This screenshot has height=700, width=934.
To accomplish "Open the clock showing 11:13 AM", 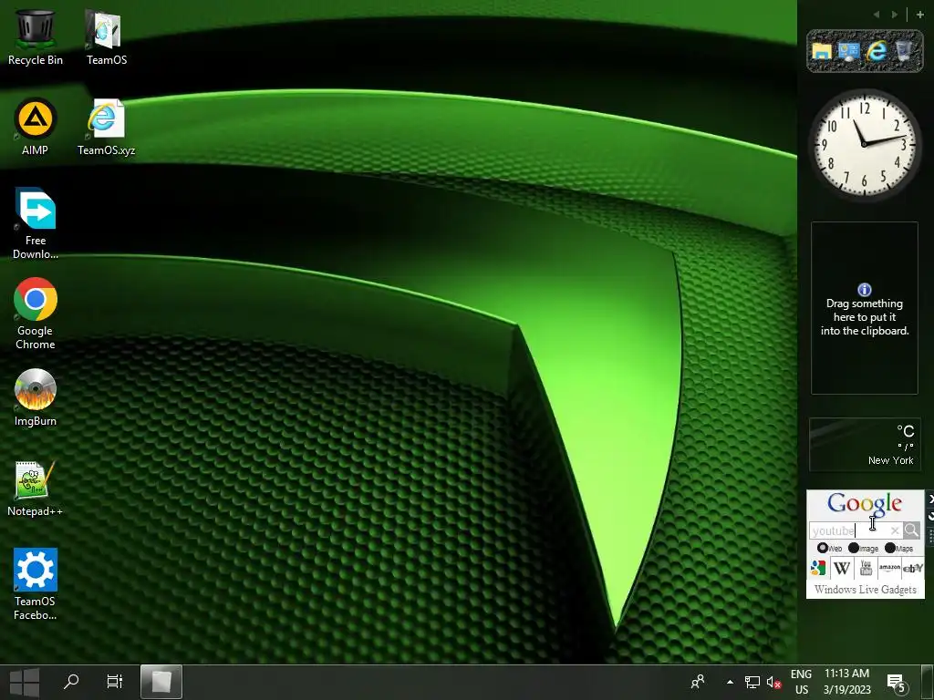I will [x=847, y=682].
